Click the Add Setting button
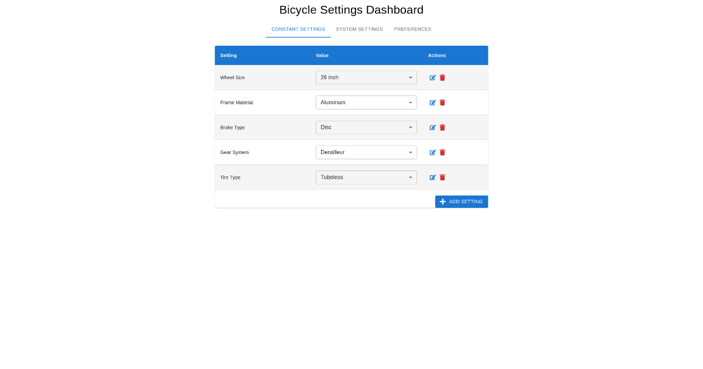The width and height of the screenshot is (703, 369). tap(462, 201)
